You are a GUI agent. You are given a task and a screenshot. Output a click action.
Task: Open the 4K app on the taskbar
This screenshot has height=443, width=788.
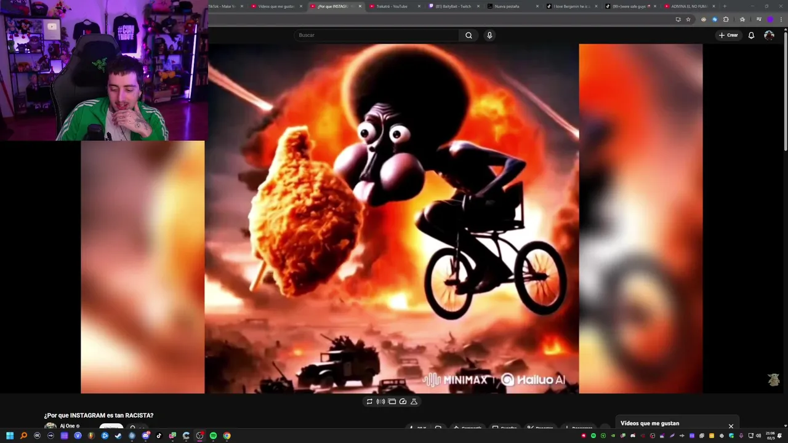tap(37, 436)
